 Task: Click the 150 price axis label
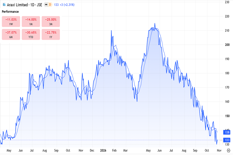coord(227,116)
